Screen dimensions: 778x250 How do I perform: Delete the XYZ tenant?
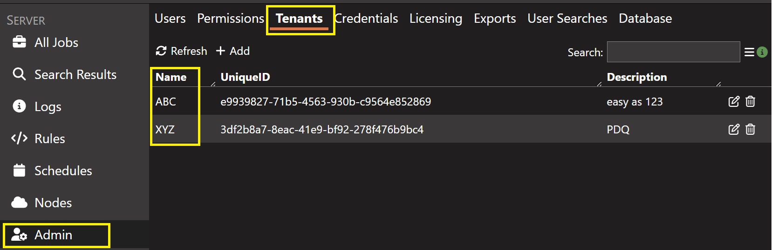click(750, 130)
